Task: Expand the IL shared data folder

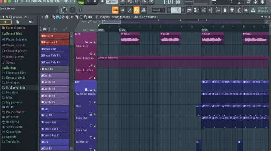Action: [14, 87]
